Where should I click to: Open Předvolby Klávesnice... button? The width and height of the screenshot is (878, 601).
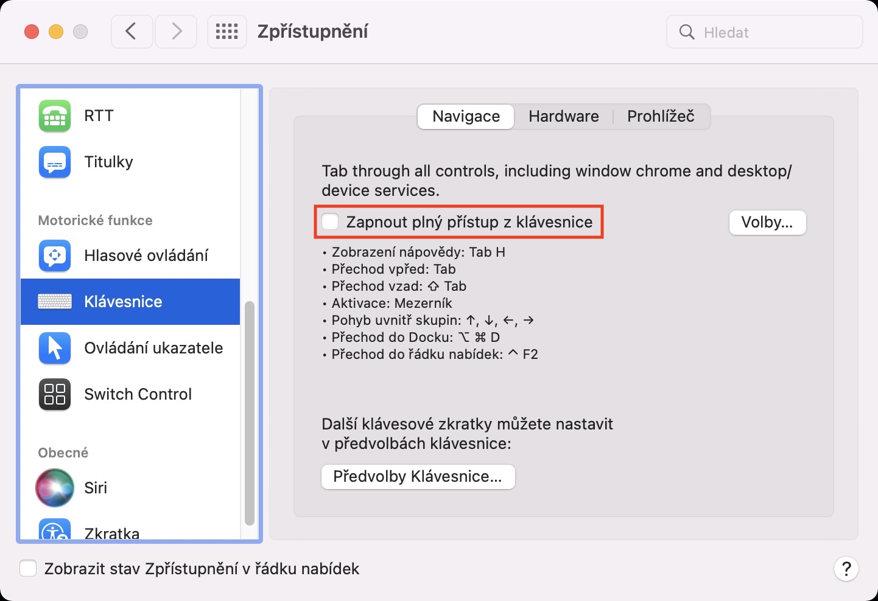click(x=418, y=476)
